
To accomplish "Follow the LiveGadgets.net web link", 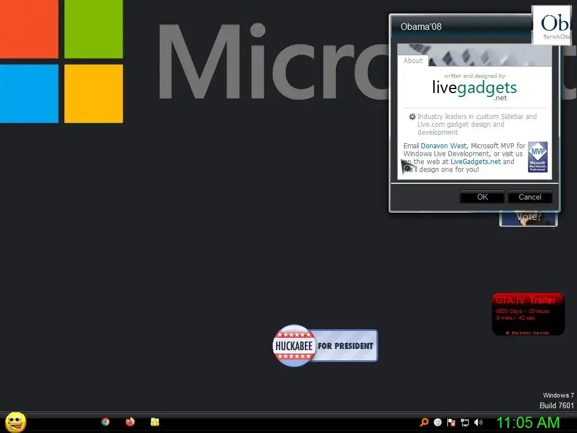I will [476, 162].
